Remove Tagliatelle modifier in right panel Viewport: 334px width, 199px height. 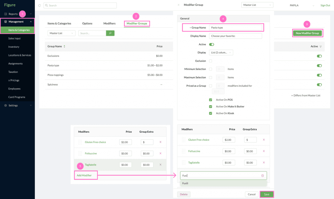(x=264, y=162)
